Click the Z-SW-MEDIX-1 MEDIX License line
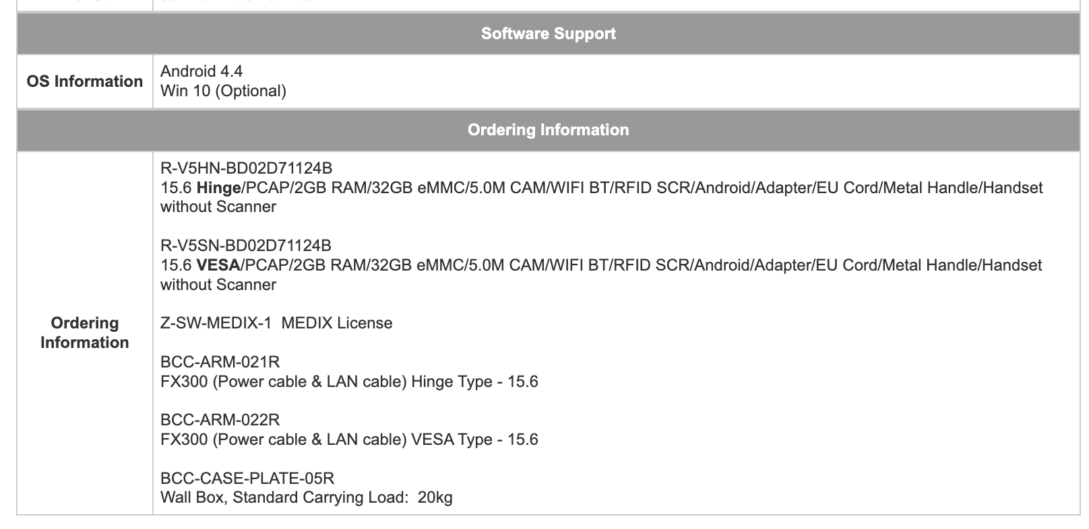This screenshot has width=1089, height=529. pos(276,323)
